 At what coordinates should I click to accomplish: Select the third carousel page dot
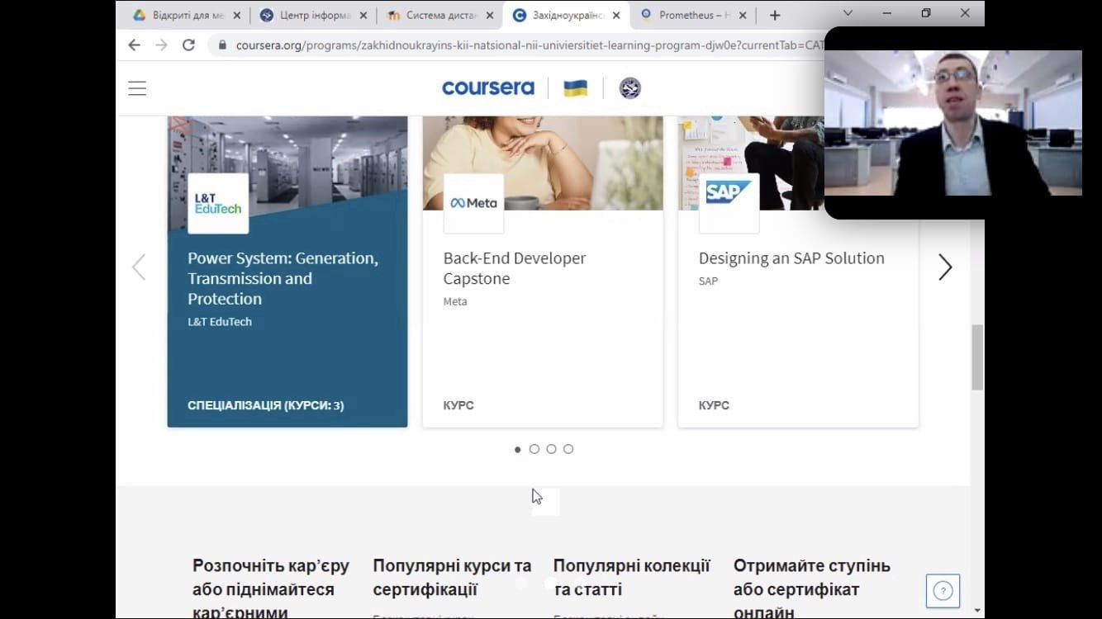(551, 449)
